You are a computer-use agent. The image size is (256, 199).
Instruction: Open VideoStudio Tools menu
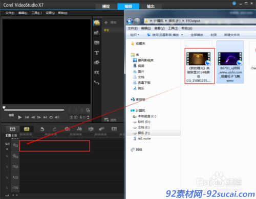pos(36,13)
